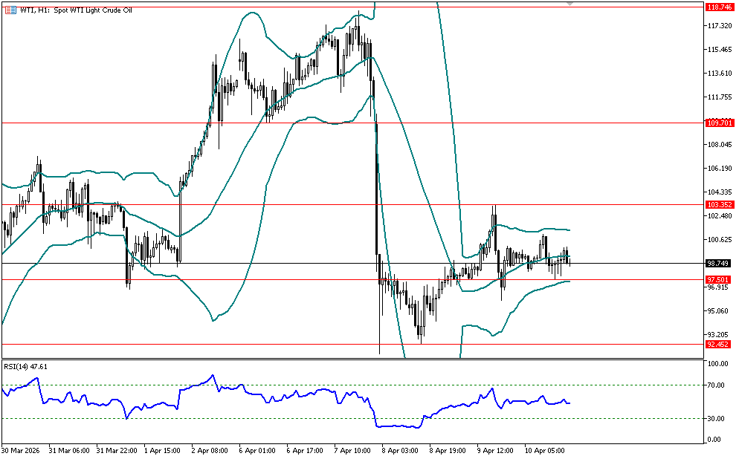This screenshot has height=459, width=739.
Task: Select the 118.746 red price label
Action: 718,7
